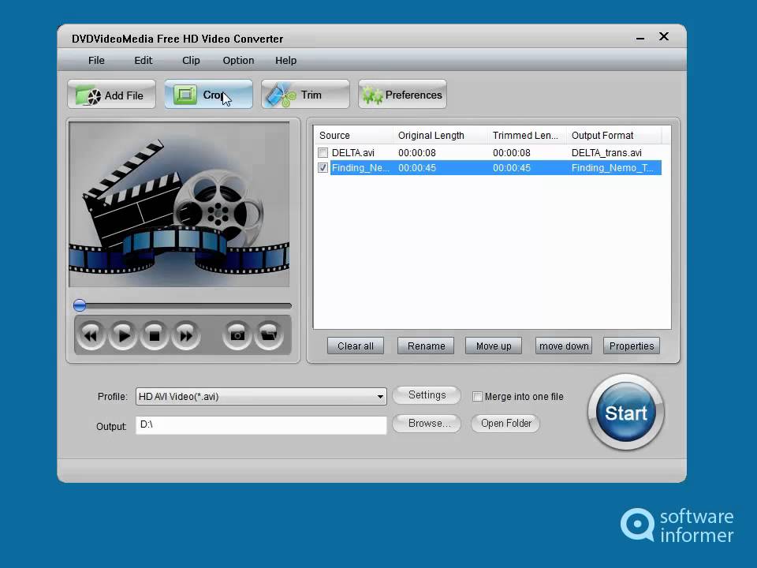Expand the Profile format dropdown
The width and height of the screenshot is (757, 568).
coord(380,397)
